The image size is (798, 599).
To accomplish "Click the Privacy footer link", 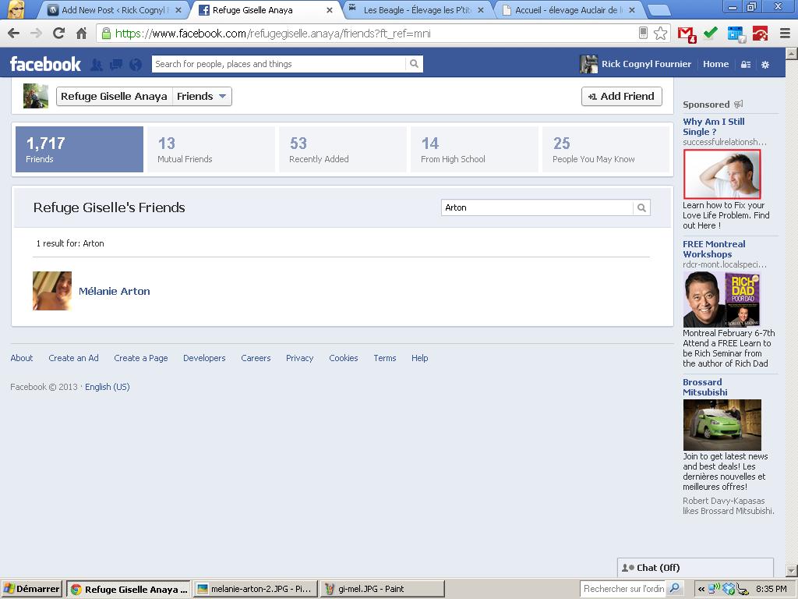I will (300, 358).
